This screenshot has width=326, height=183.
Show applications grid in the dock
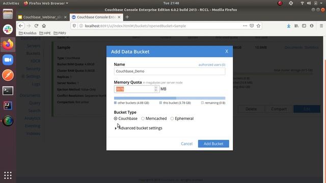point(8,175)
